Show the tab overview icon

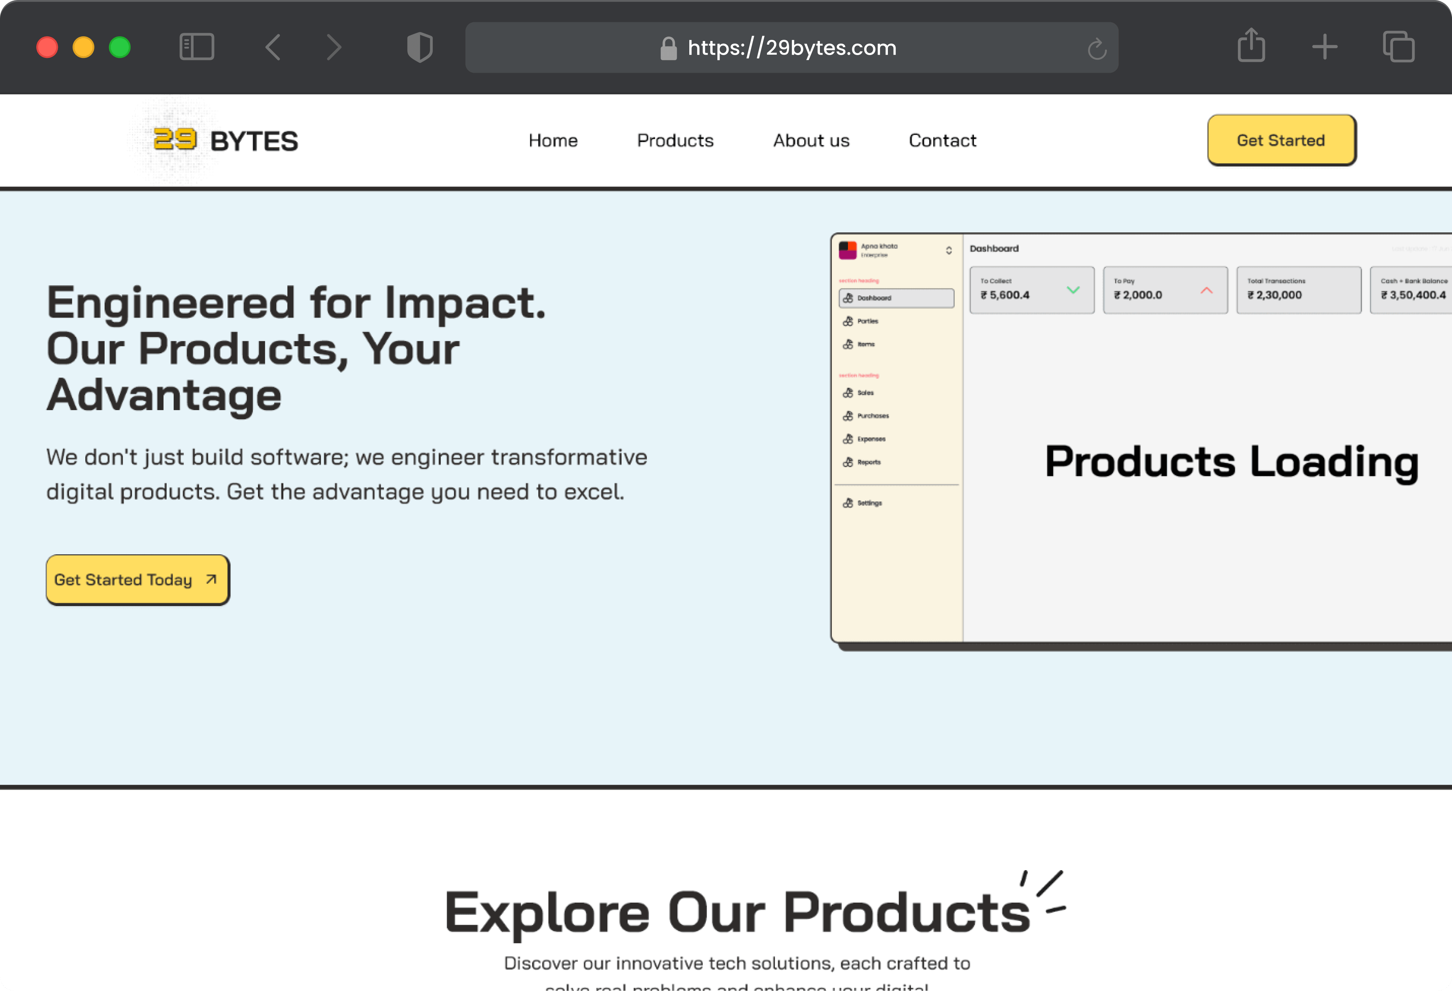tap(1398, 47)
